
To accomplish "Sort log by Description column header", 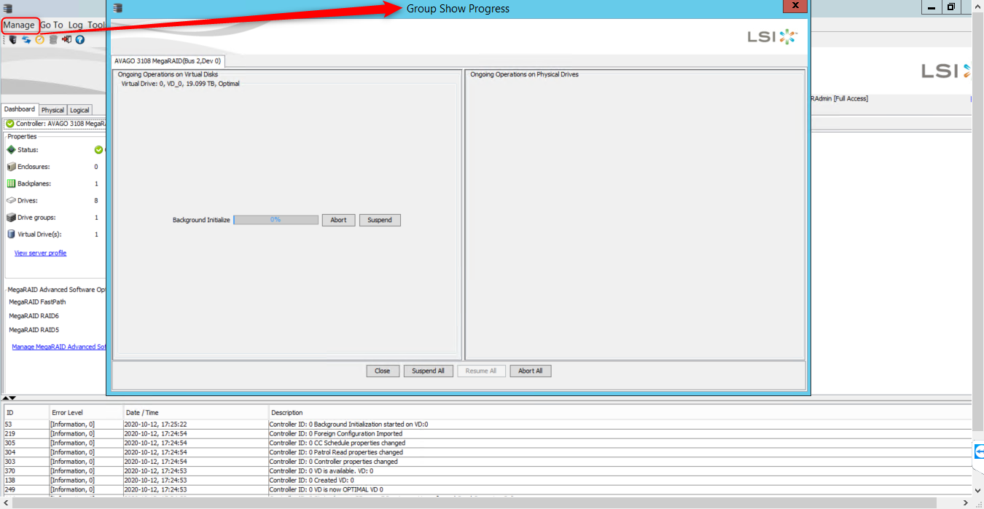I will 620,413.
